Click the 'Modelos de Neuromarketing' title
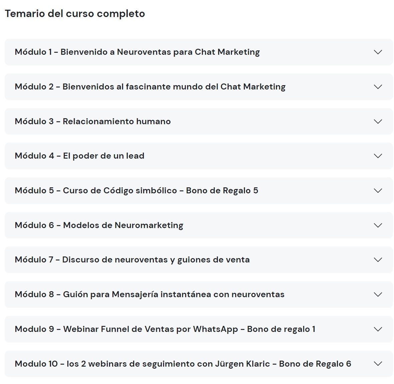Image resolution: width=394 pixels, height=384 pixels. click(x=123, y=225)
